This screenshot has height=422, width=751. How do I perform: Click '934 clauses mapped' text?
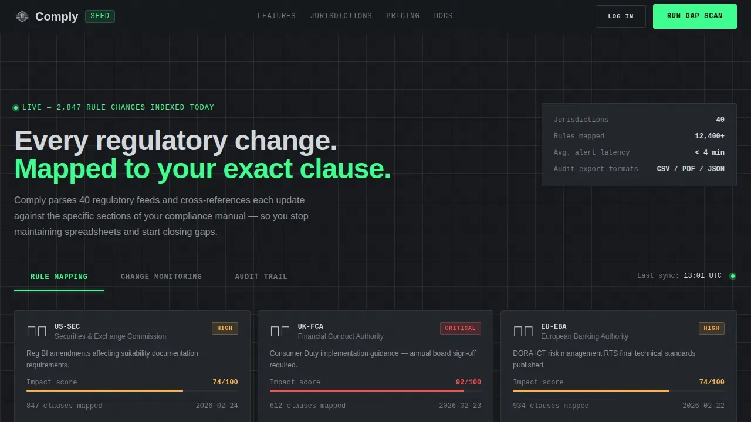click(551, 406)
